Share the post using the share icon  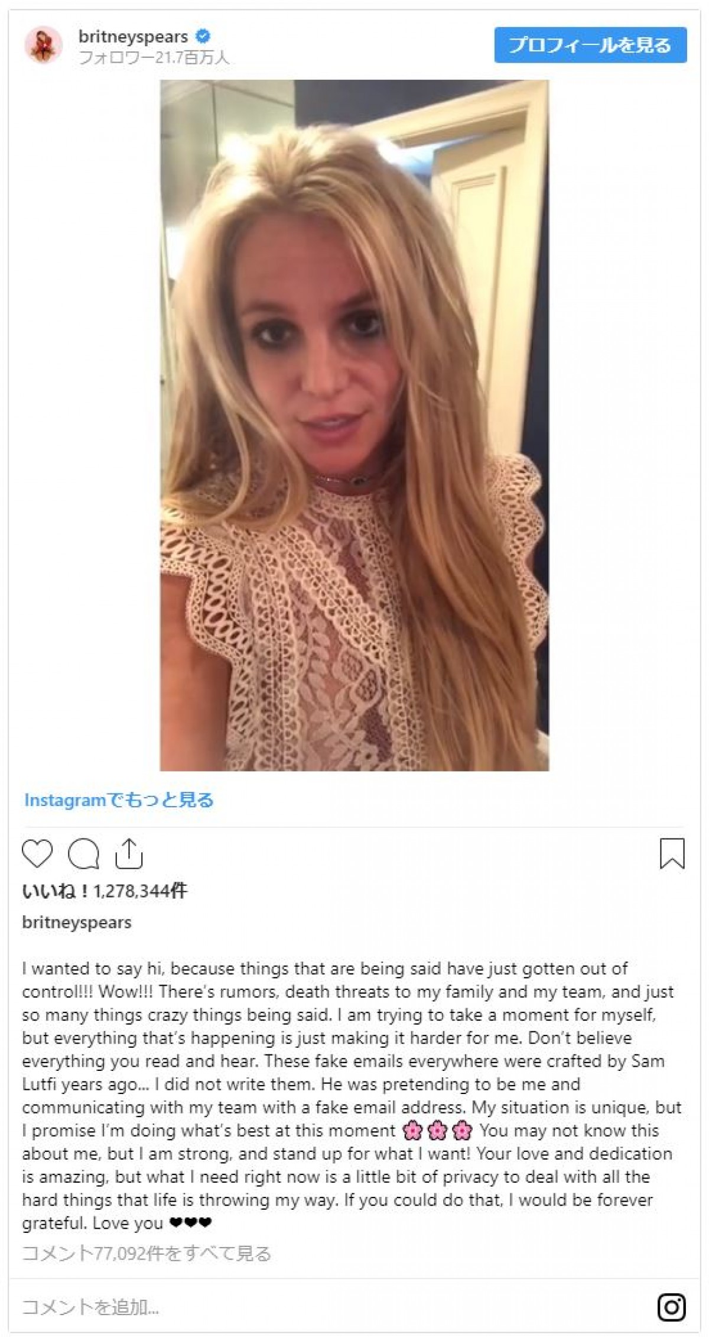tap(129, 853)
